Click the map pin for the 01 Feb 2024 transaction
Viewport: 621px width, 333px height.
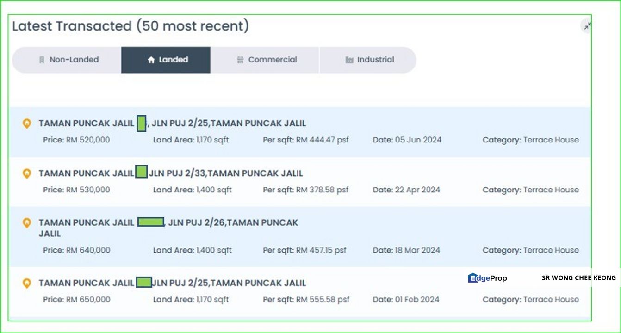pos(27,283)
